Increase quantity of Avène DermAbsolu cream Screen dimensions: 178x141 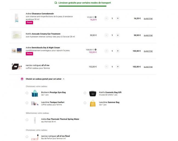click(x=118, y=51)
